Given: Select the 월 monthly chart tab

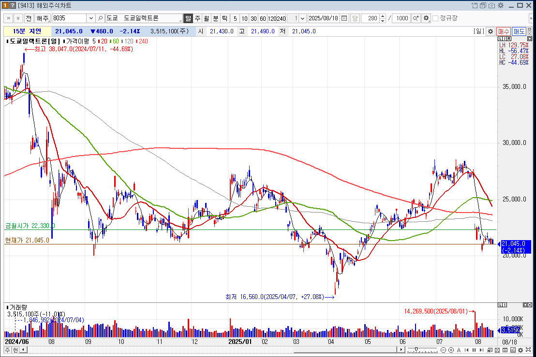Looking at the screenshot, I should tap(207, 18).
